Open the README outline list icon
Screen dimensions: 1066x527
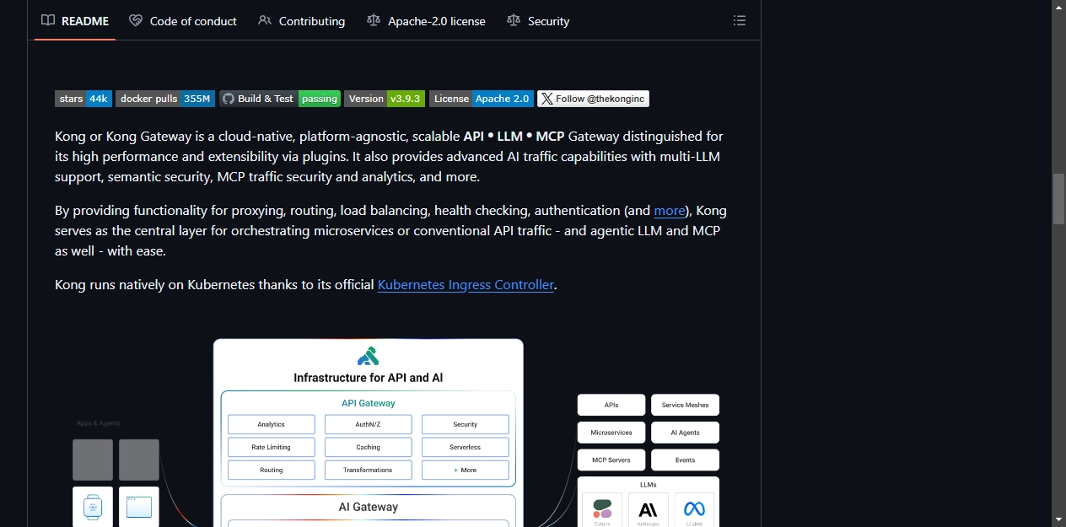click(740, 20)
